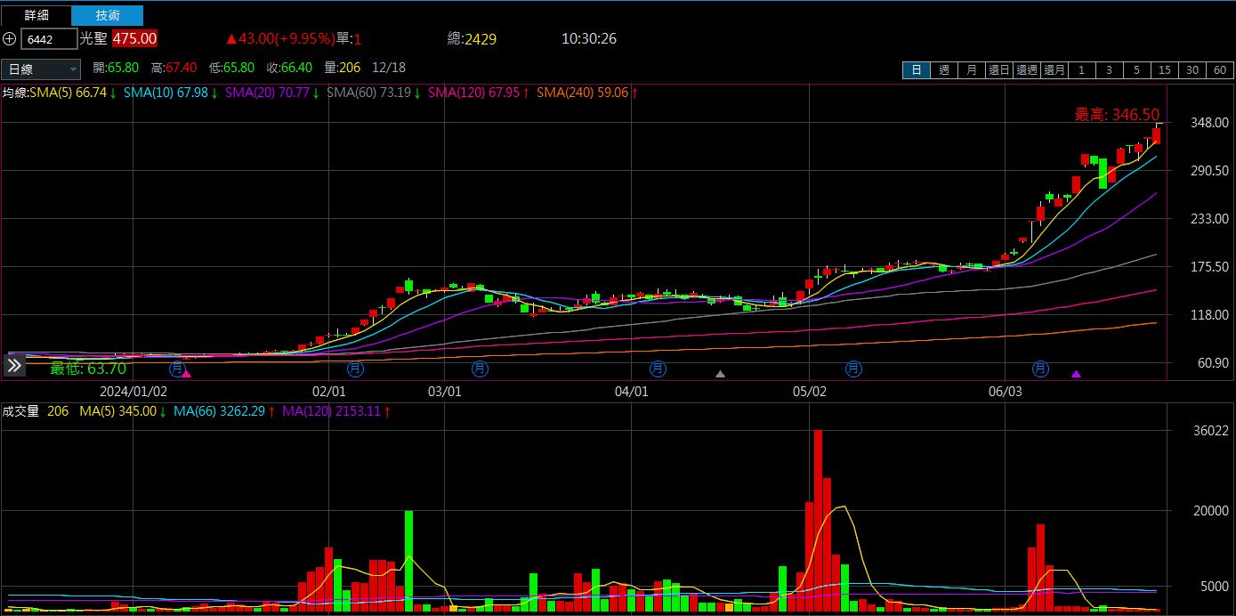Switch to the 詳細 tab

point(36,15)
